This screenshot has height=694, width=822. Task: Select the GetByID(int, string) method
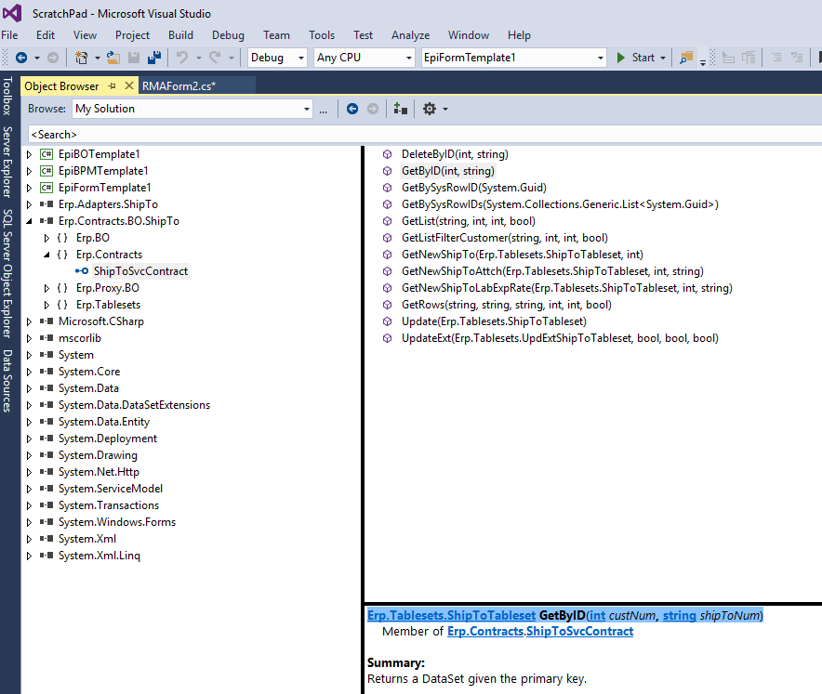tap(447, 171)
